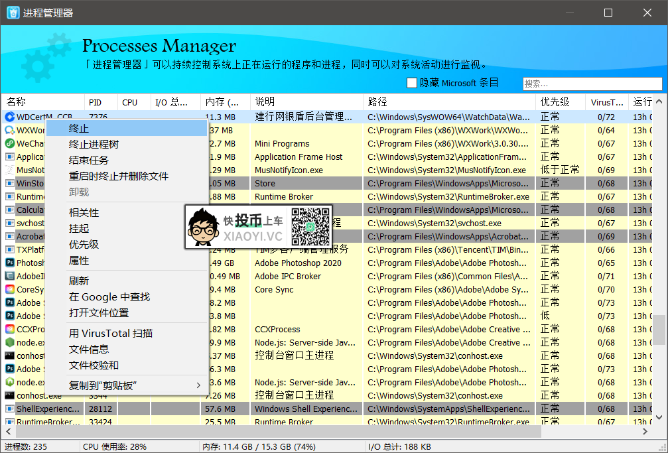The width and height of the screenshot is (668, 453).
Task: Click the Photoshop process icon
Action: point(9,263)
